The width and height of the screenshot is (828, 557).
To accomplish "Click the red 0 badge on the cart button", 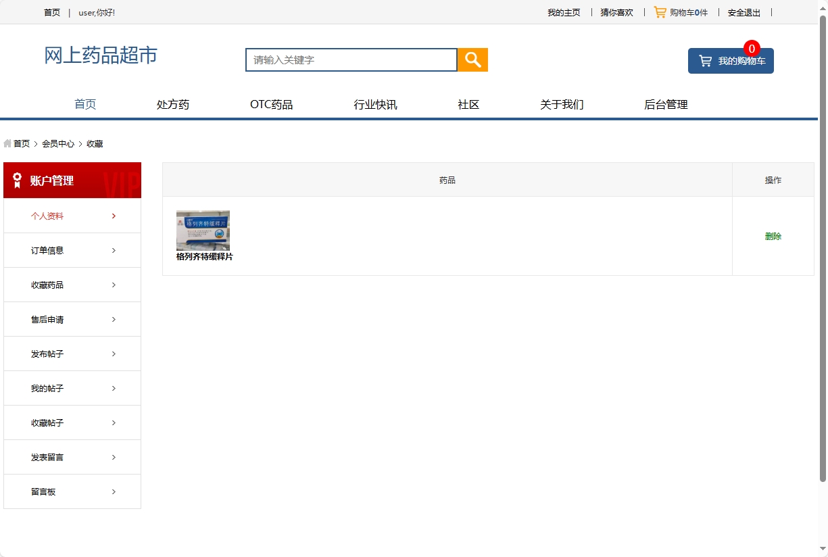I will (x=750, y=48).
